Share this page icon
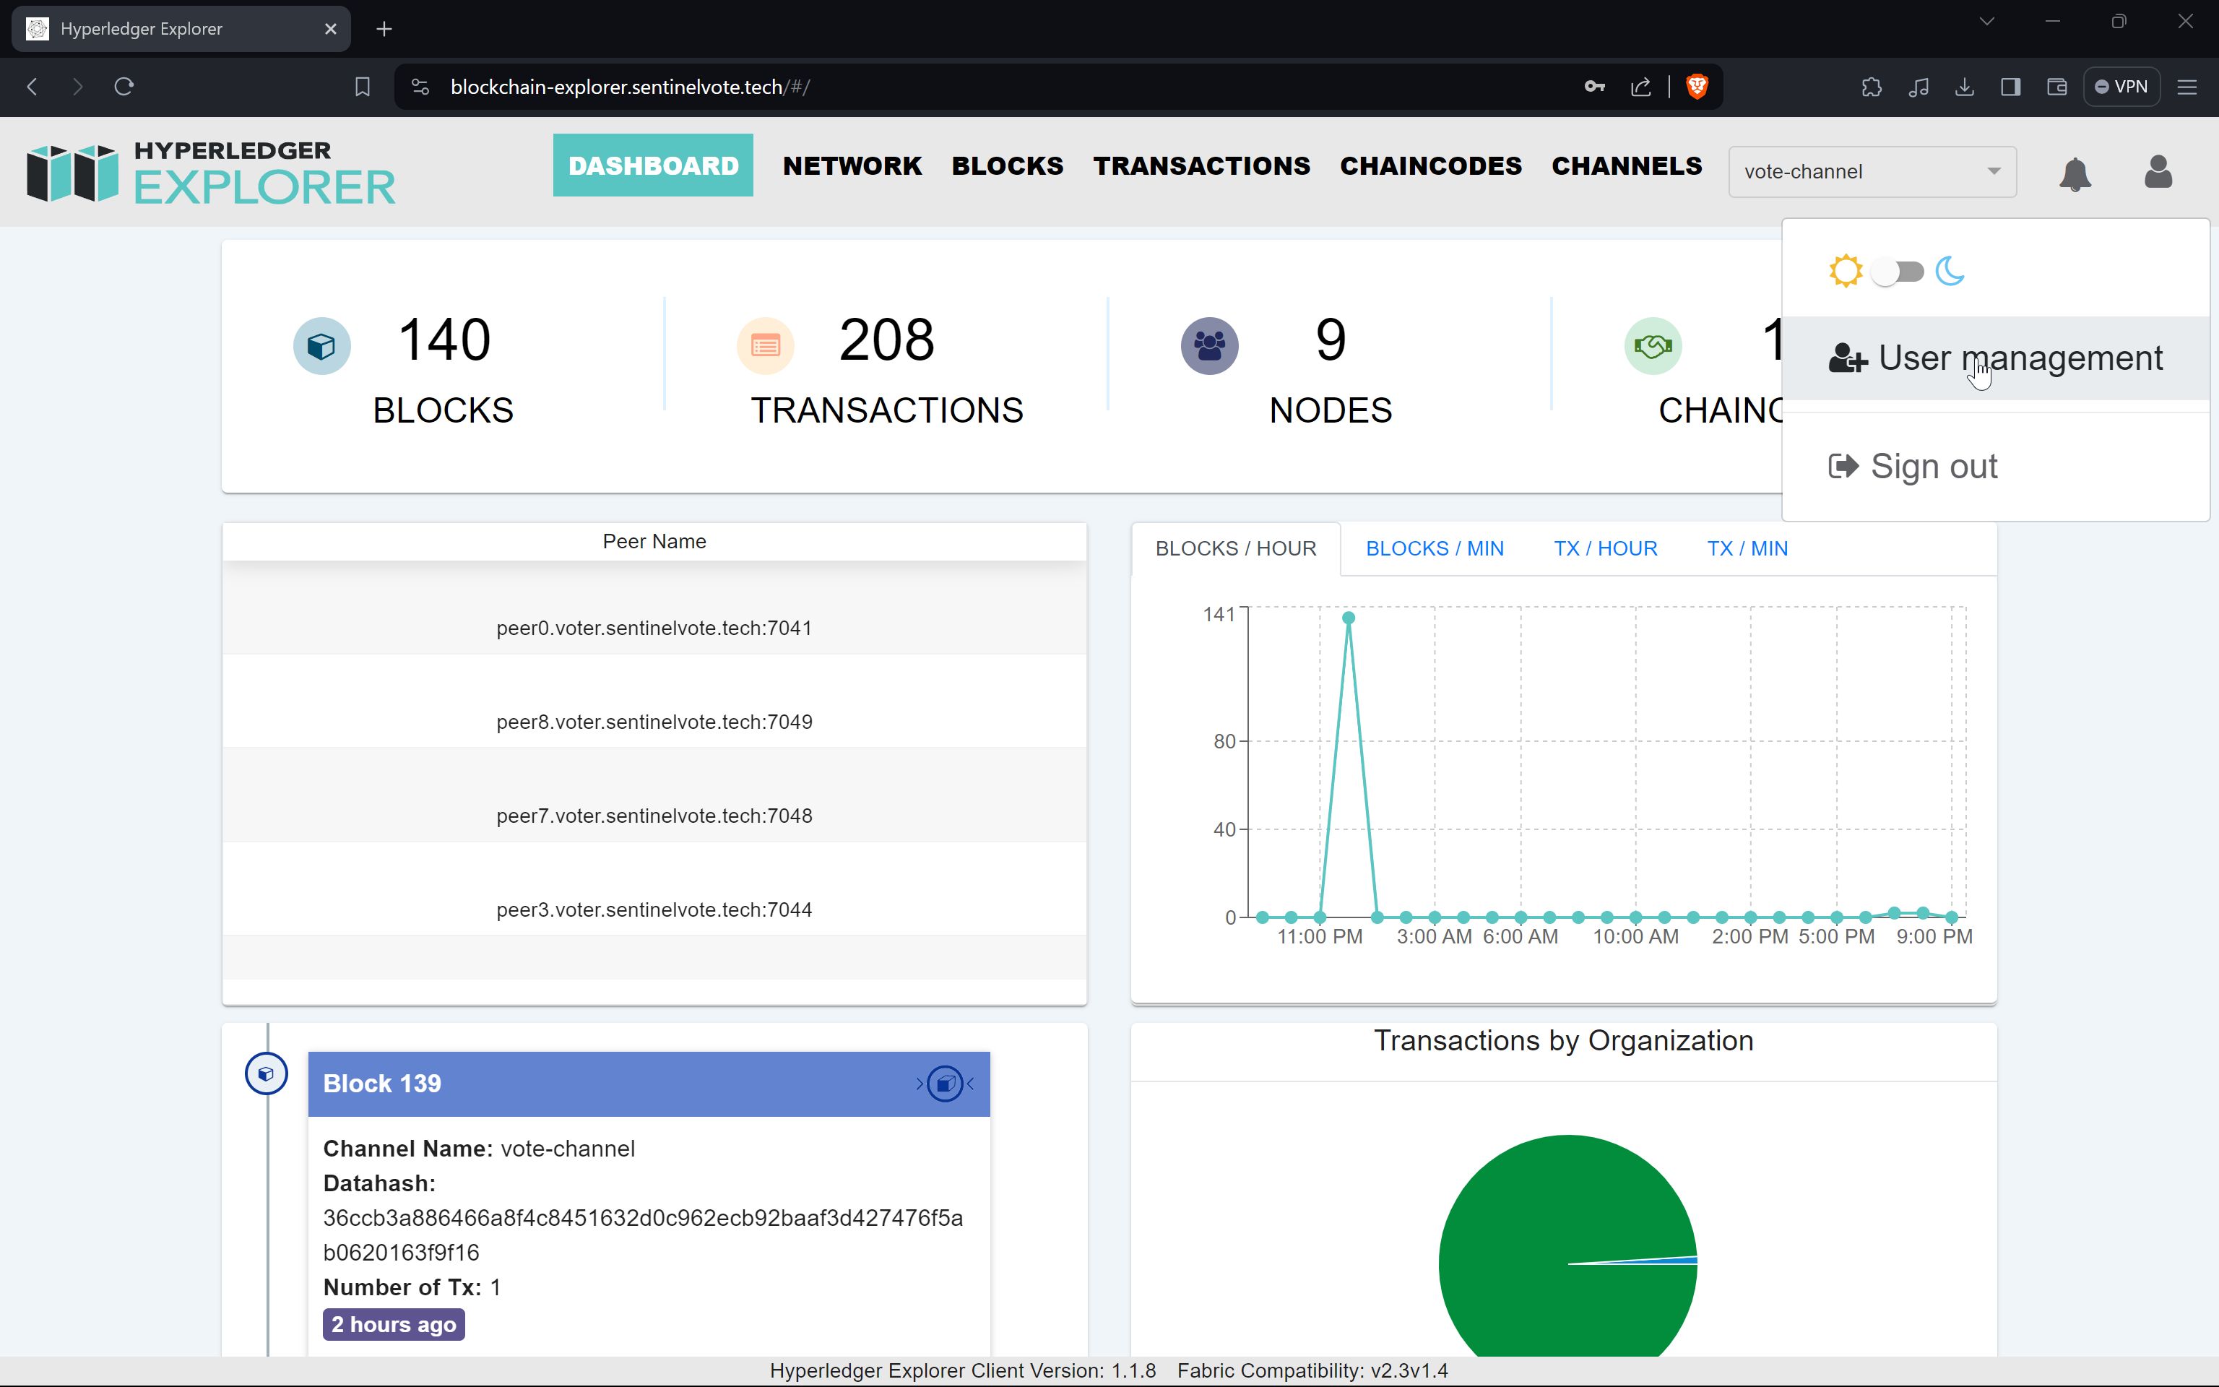The width and height of the screenshot is (2219, 1387). (1641, 87)
